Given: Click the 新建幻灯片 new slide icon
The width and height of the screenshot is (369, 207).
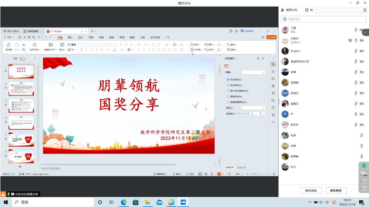Looking at the screenshot, I should click(50, 45).
